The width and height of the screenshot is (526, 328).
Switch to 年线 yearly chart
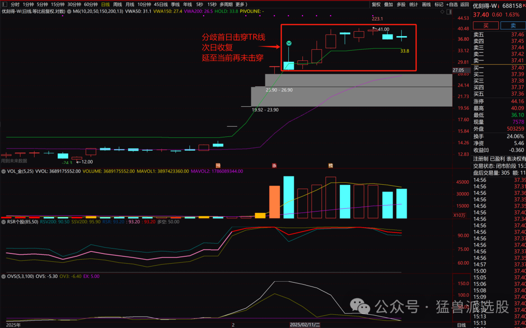click(188, 4)
